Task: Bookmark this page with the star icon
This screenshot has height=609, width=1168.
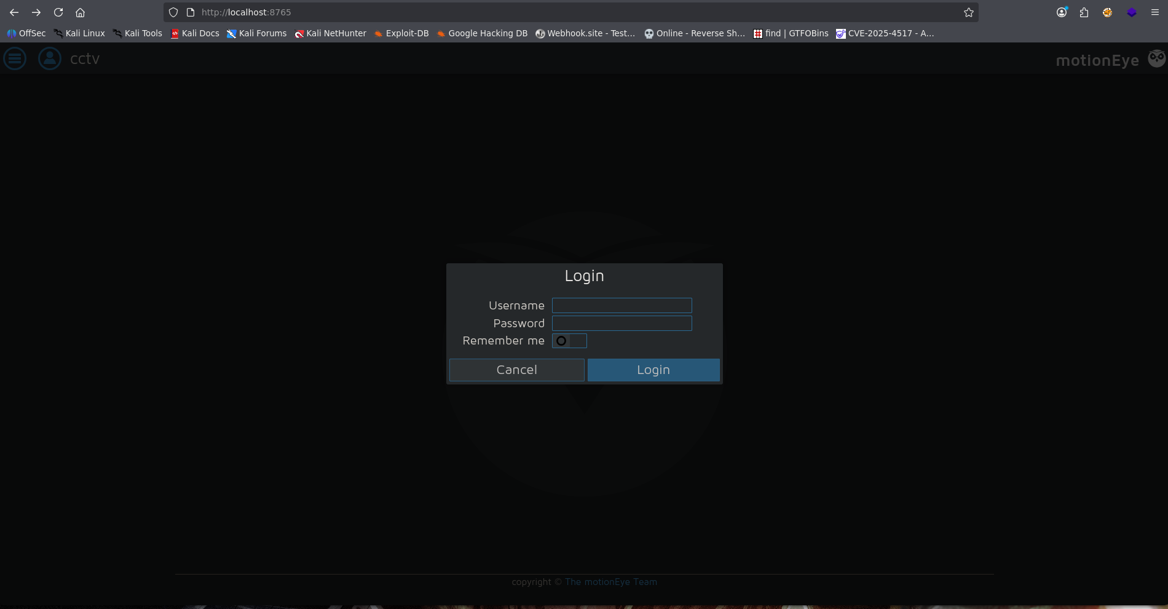Action: point(969,12)
